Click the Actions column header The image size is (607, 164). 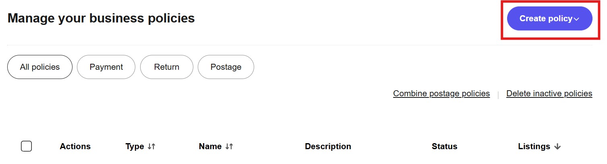75,146
